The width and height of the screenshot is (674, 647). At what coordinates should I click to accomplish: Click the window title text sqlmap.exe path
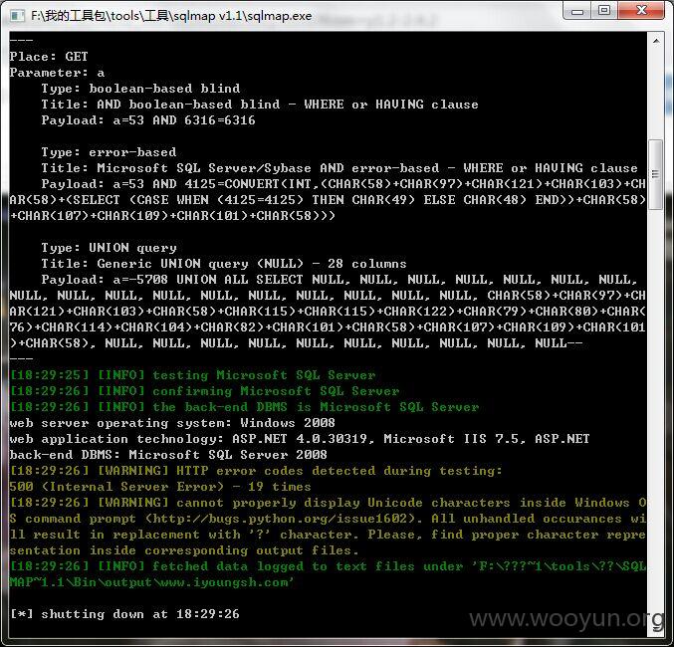[171, 16]
